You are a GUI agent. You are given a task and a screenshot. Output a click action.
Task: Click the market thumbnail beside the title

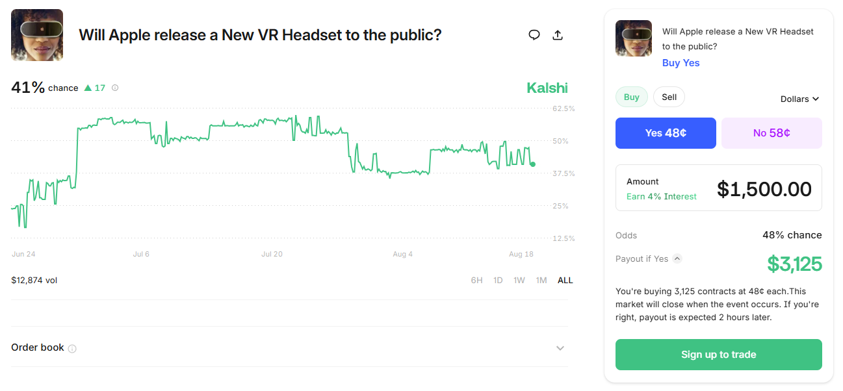pyautogui.click(x=37, y=35)
